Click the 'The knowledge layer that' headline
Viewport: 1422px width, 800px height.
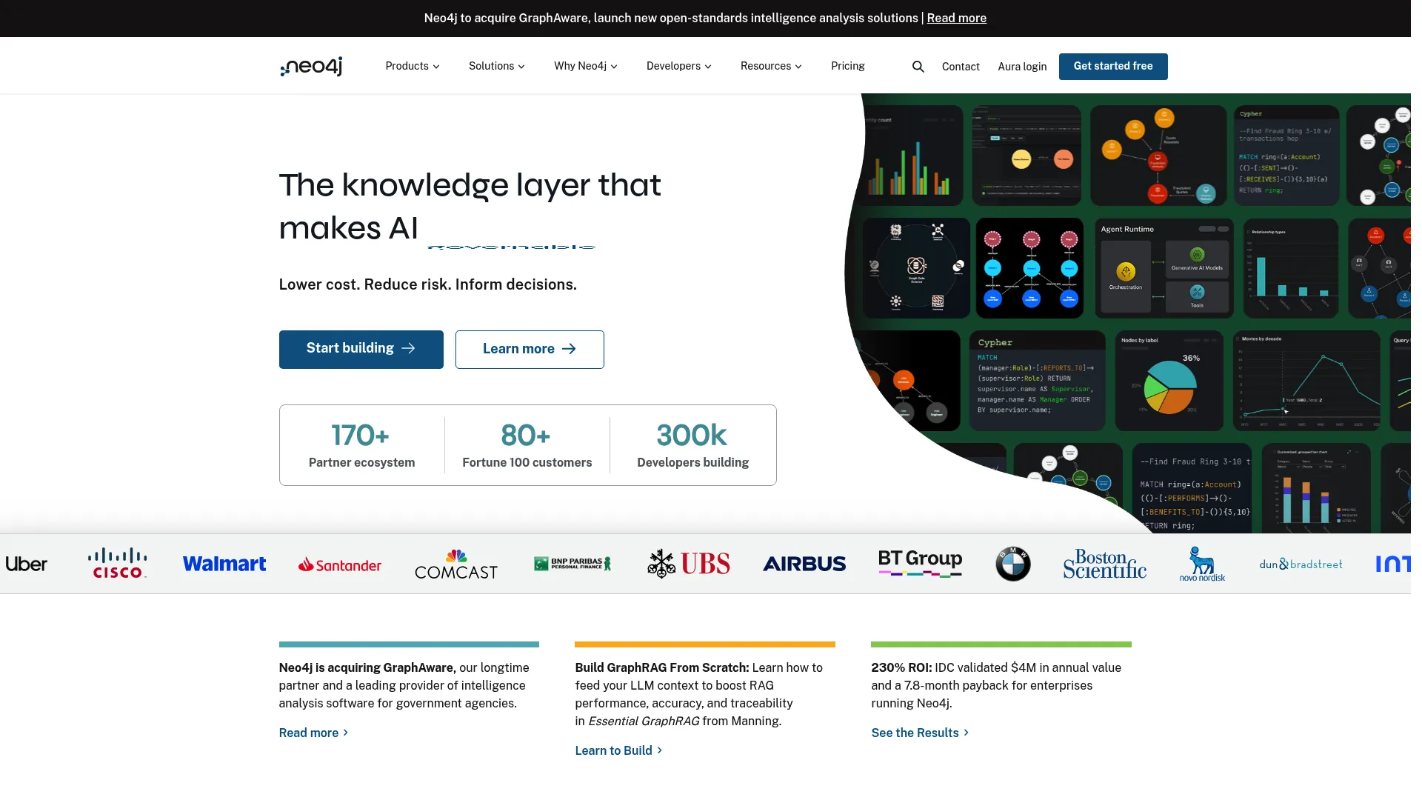pyautogui.click(x=470, y=185)
